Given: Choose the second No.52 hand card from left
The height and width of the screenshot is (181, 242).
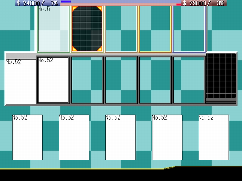Looking at the screenshot, I should pyautogui.click(x=74, y=137).
